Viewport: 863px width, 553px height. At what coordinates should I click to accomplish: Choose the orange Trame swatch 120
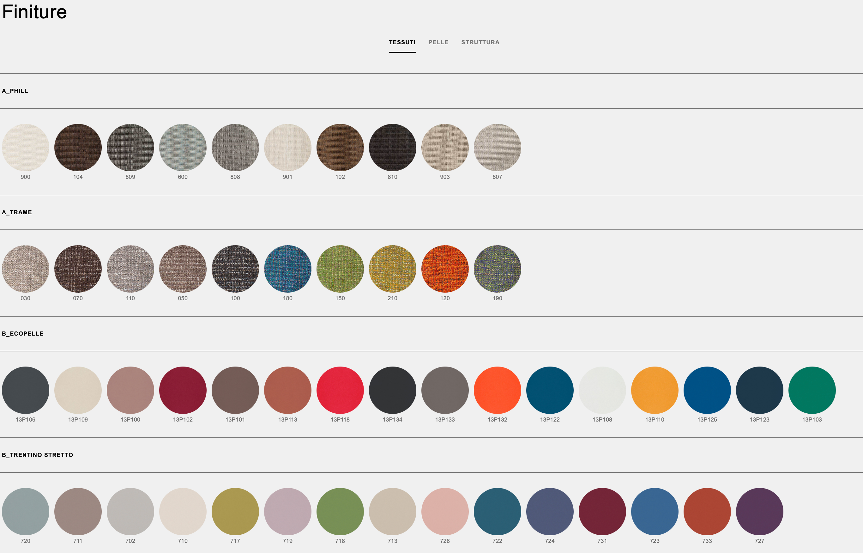point(445,269)
